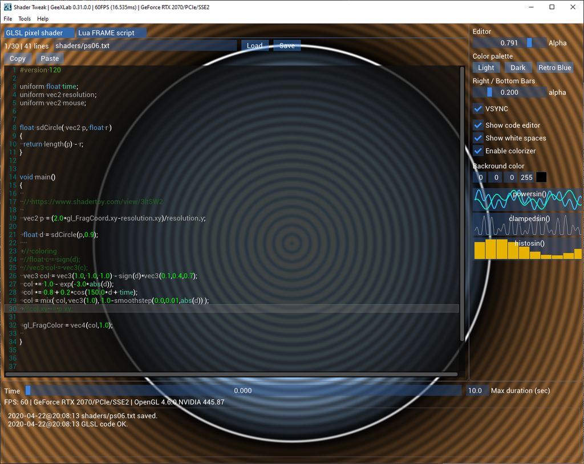Click the code editor vertical scrollbar

tap(462, 204)
